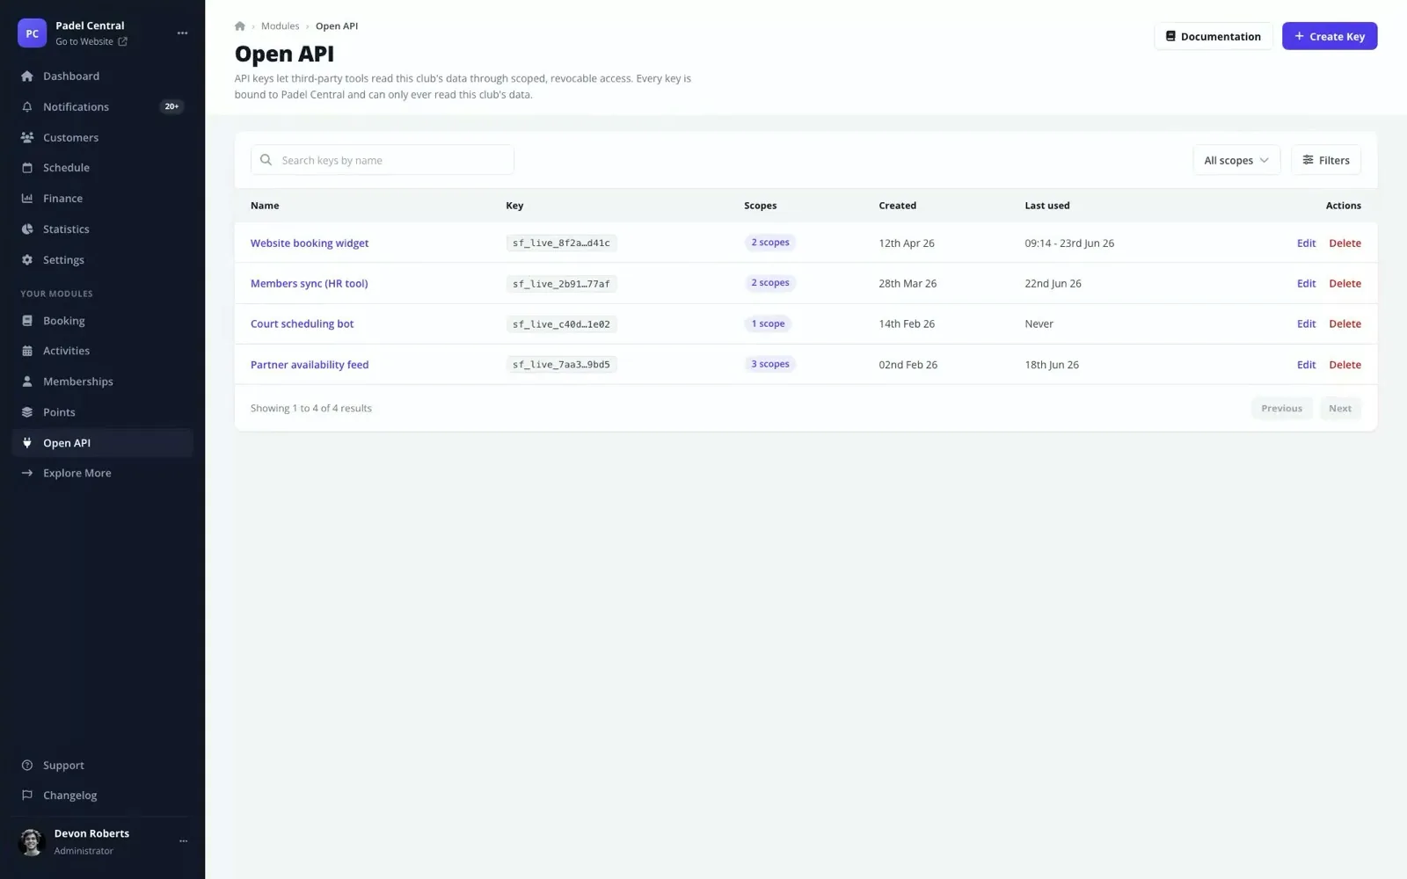Click the sf_live_7aa3…9bd5 key chip
Viewport: 1407px width, 879px height.
561,365
